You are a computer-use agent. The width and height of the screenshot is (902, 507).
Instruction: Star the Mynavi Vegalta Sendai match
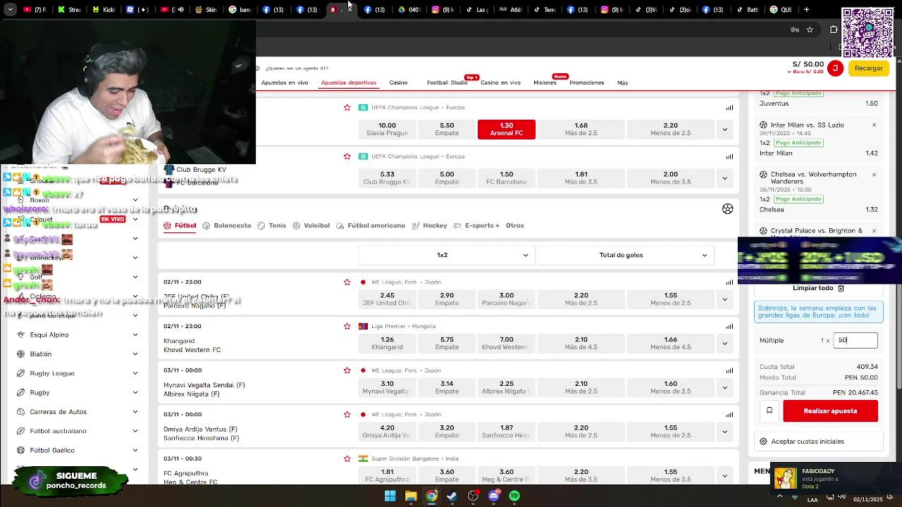coord(347,370)
